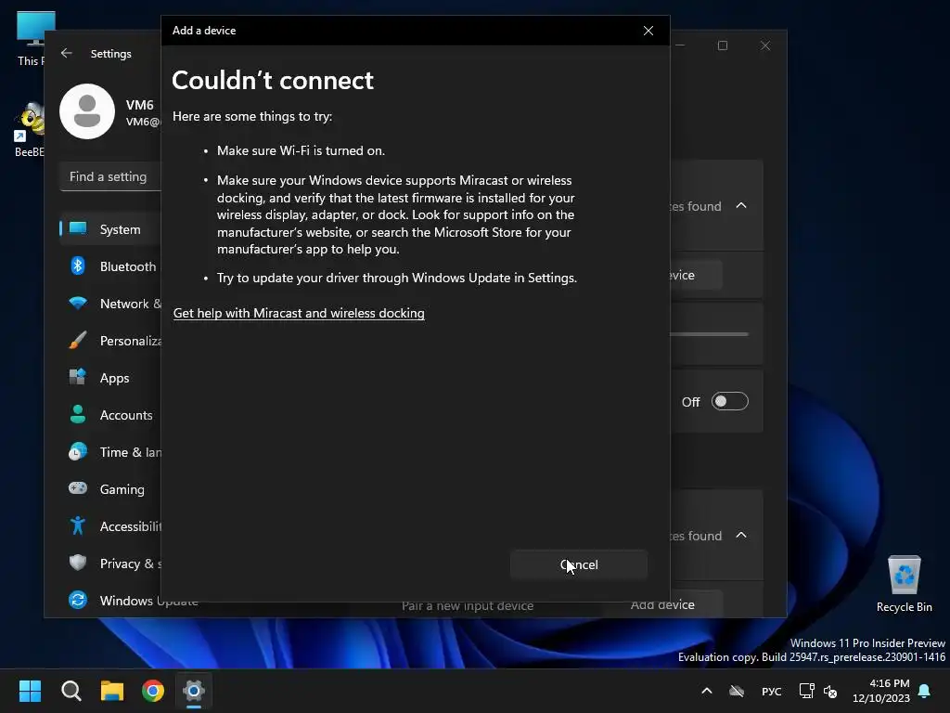Screen dimensions: 950x713
Task: Launch Google Chrome from taskbar
Action: pos(153,691)
